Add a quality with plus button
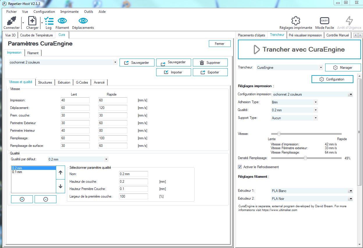 [x=22, y=199]
